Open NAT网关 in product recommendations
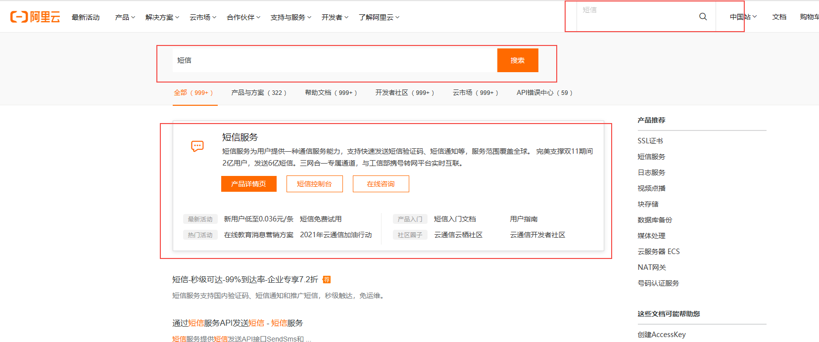 coord(652,267)
